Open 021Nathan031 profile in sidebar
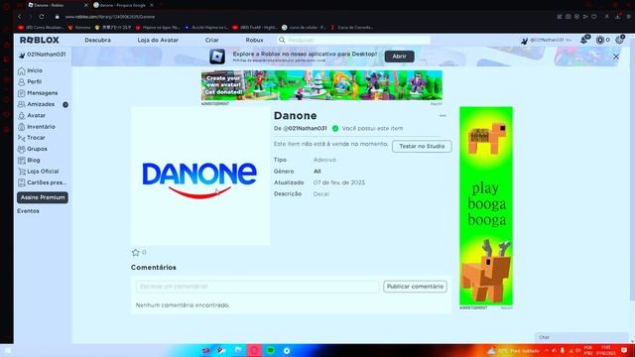This screenshot has width=635, height=357. [42, 55]
